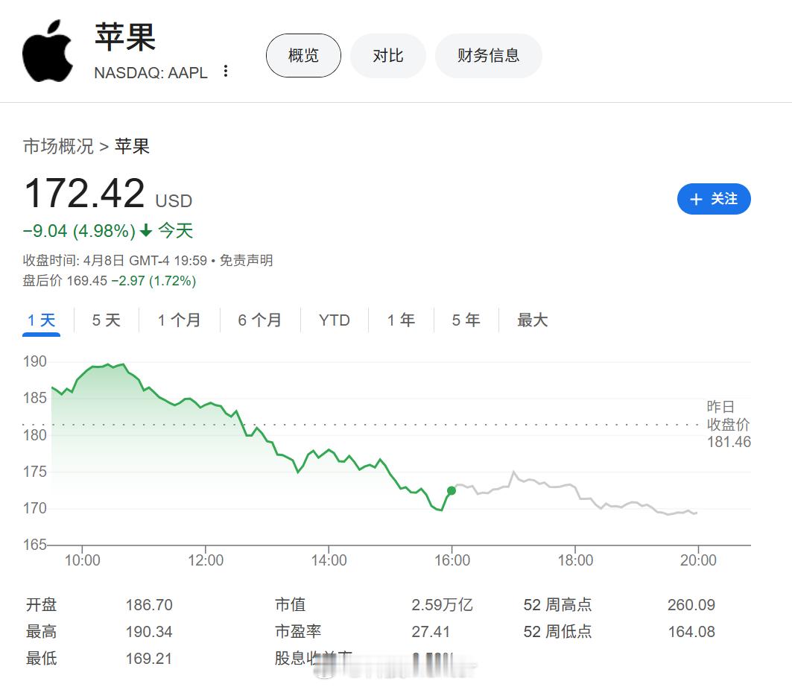
Task: Click the 最高 value 190.34
Action: (x=149, y=631)
